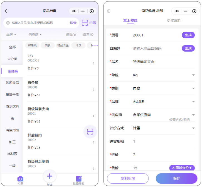Open details arrow for 特级鲜后腿肉
The image size is (202, 187).
pos(93,169)
